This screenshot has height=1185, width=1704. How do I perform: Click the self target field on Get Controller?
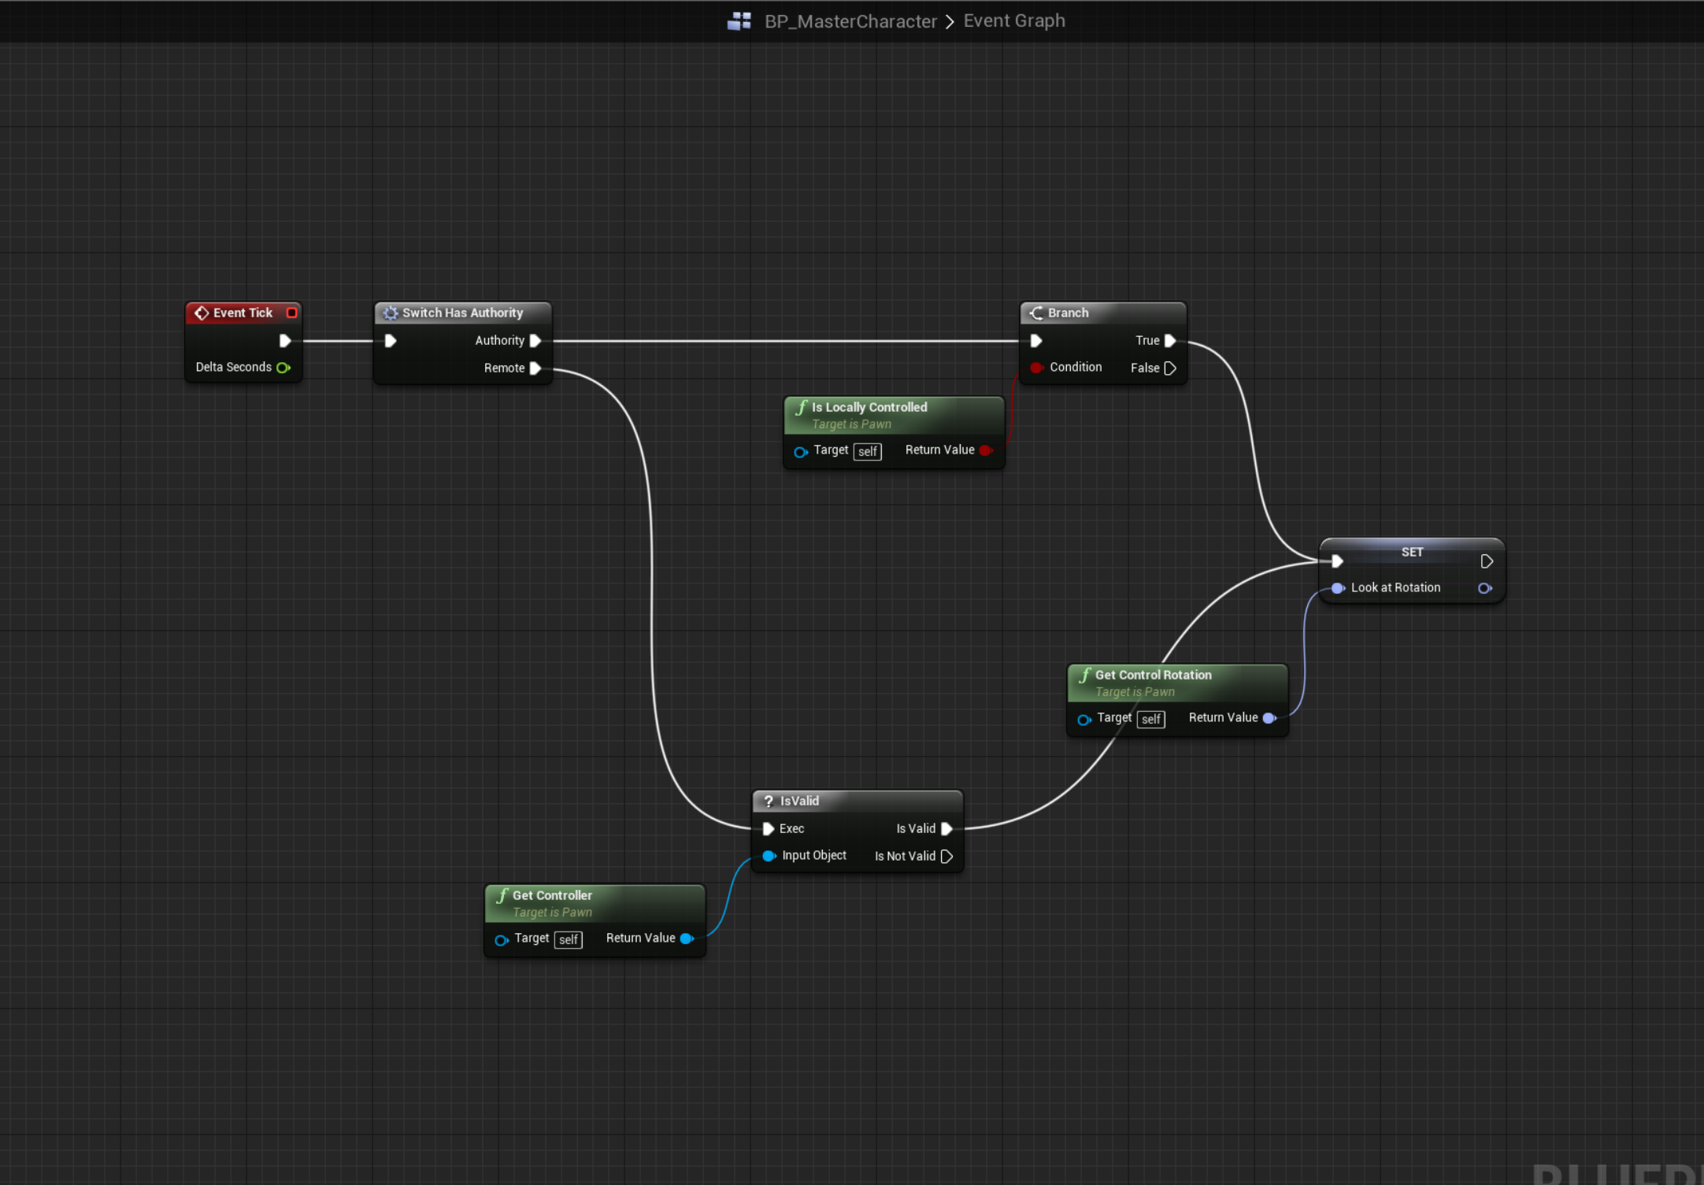pyautogui.click(x=569, y=939)
